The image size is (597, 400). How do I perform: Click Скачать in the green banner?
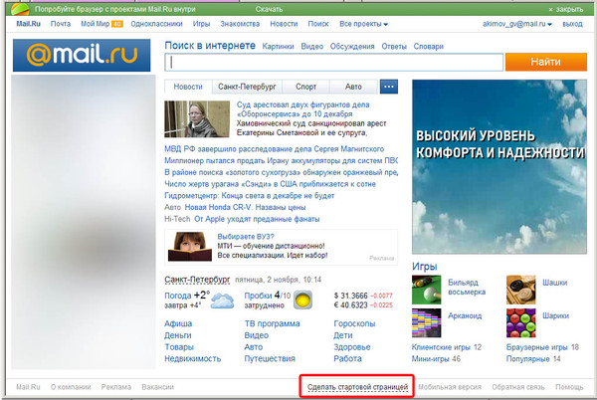(269, 9)
